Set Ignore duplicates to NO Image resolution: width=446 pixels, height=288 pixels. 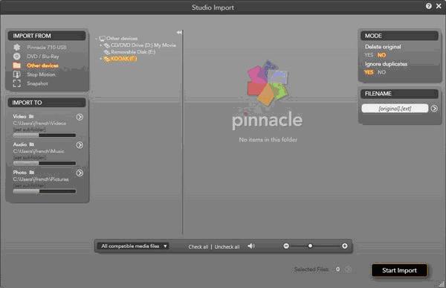[382, 72]
